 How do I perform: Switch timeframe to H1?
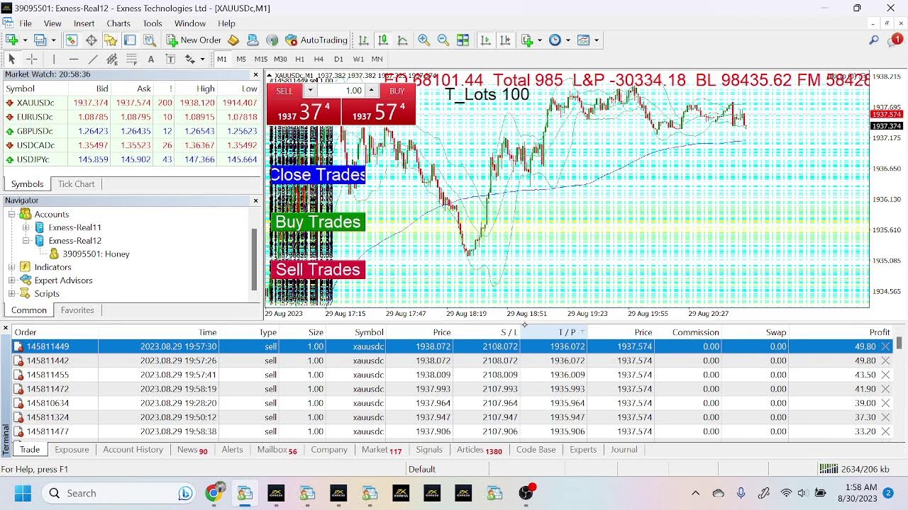299,59
